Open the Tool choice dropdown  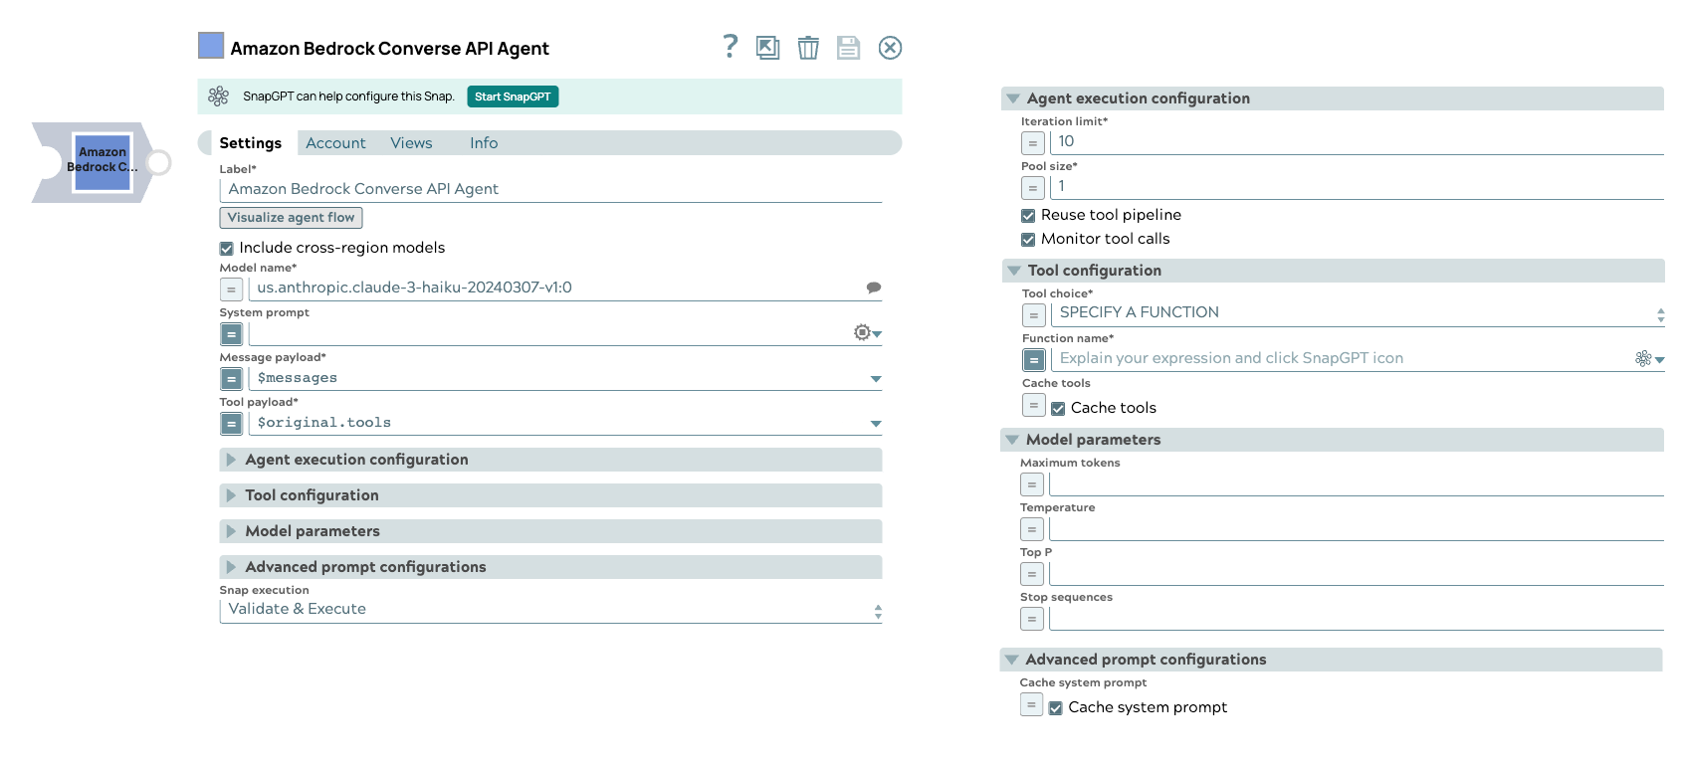pyautogui.click(x=1660, y=313)
